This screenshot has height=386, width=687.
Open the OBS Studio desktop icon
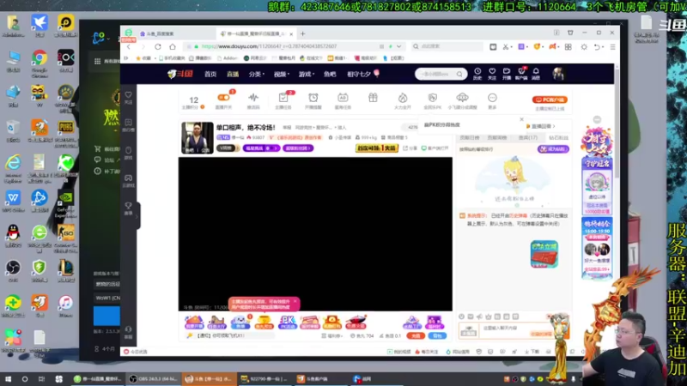[13, 270]
